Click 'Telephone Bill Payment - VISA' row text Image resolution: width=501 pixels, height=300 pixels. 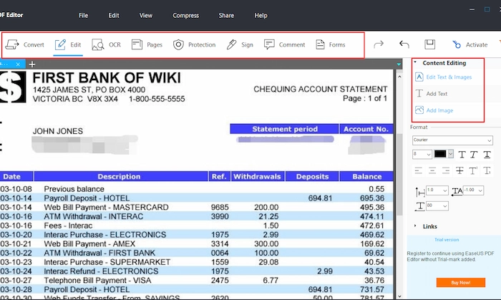pyautogui.click(x=97, y=281)
